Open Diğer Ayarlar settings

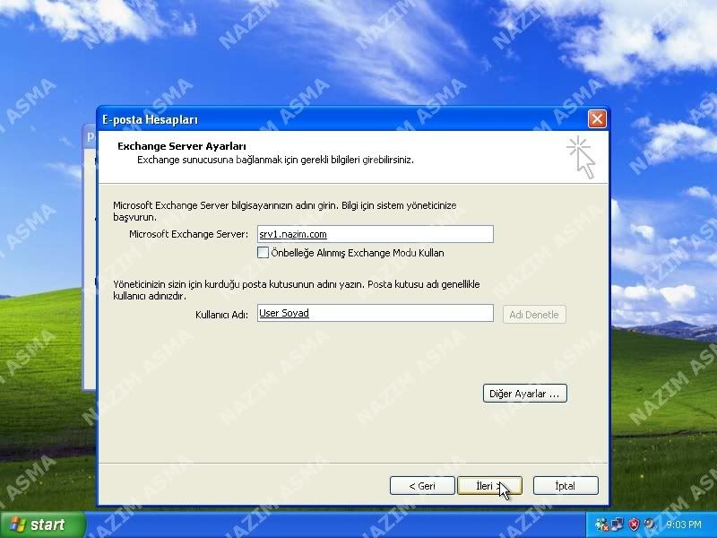tap(525, 394)
